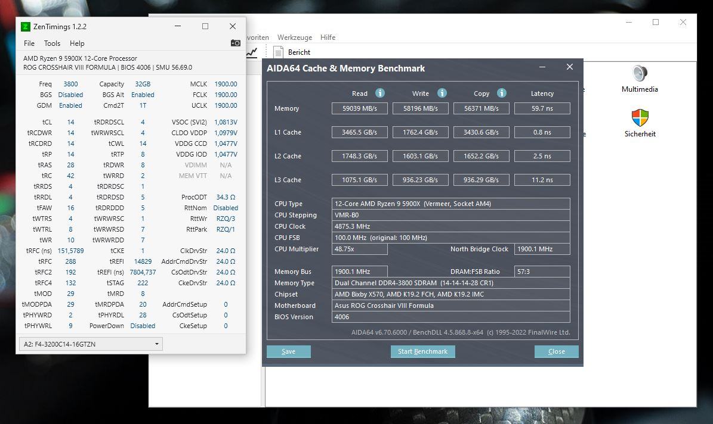
Task: Expand the A2: F4-3200C14-16GTZN module dropdown
Action: [x=91, y=344]
